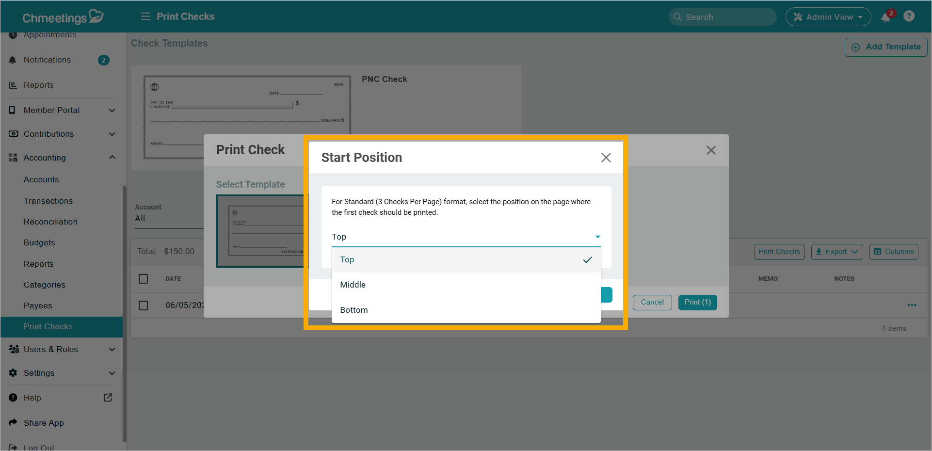Click the Accounting grid icon
The image size is (932, 451).
(13, 158)
